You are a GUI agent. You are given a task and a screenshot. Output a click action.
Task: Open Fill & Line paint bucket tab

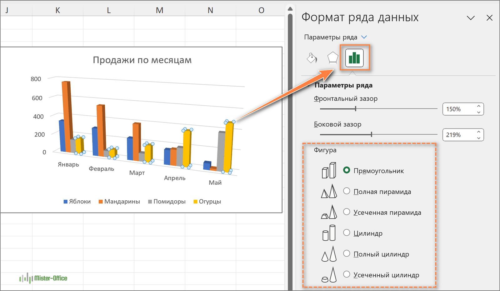point(312,58)
